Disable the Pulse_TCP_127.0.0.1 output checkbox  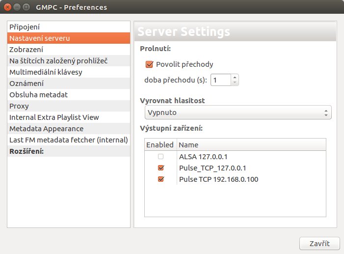(160, 168)
